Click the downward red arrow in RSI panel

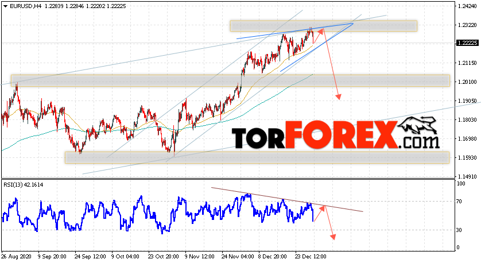(330, 223)
